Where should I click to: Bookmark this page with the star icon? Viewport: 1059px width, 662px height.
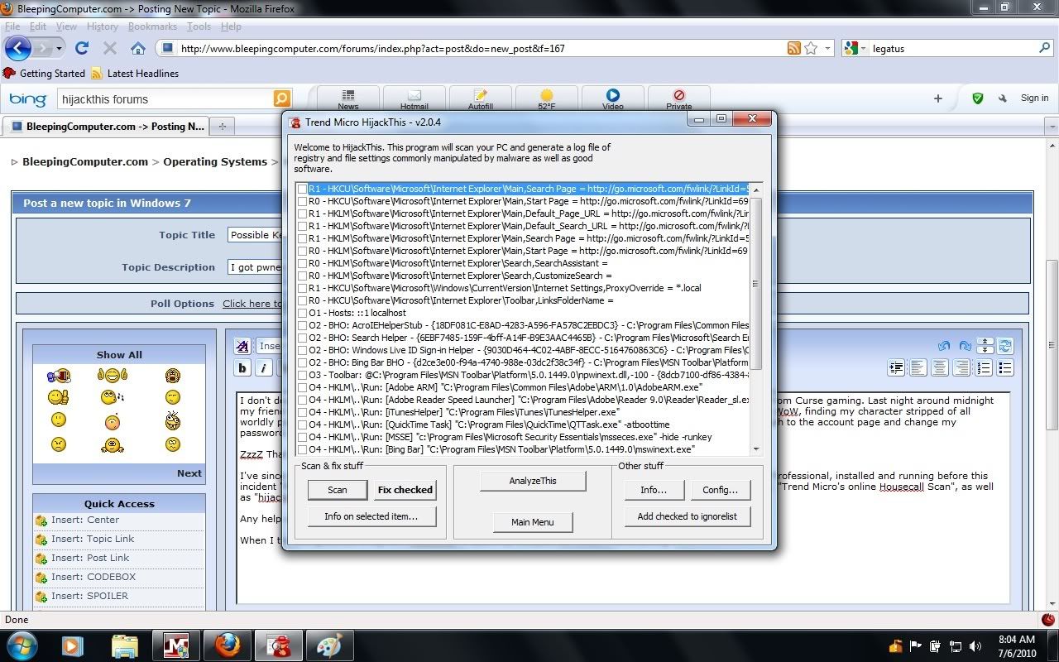pos(811,48)
